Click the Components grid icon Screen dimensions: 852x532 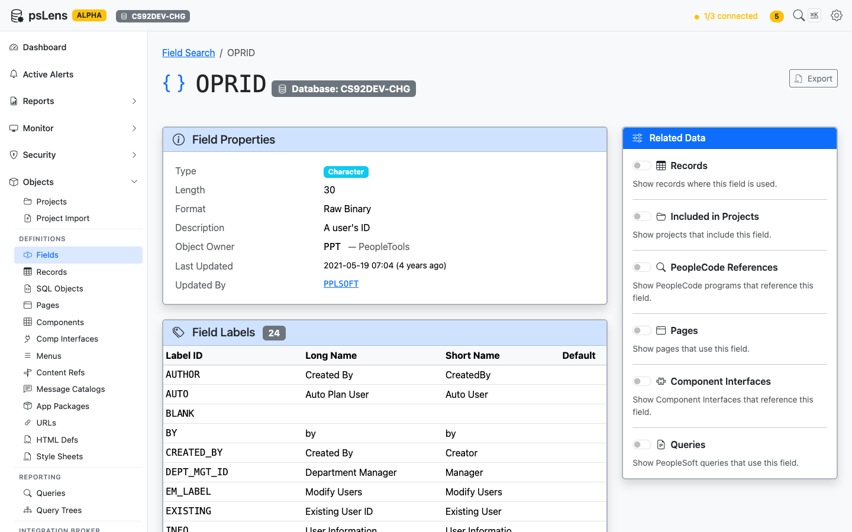click(x=28, y=322)
